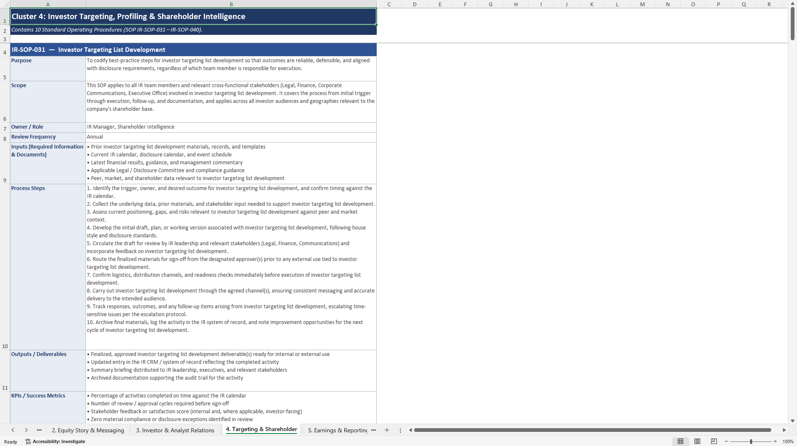Open the 2. Equity Story & Messaging sheet
The image size is (797, 446).
[x=88, y=430]
